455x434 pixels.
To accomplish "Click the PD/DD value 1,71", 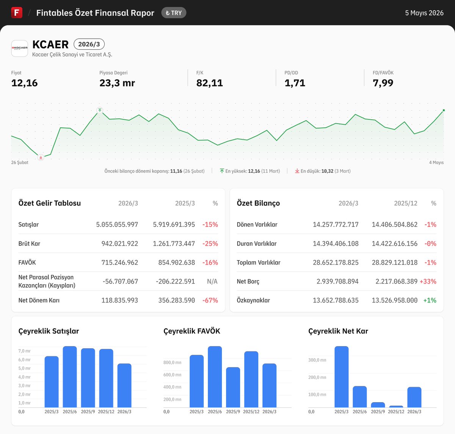I will coord(295,83).
